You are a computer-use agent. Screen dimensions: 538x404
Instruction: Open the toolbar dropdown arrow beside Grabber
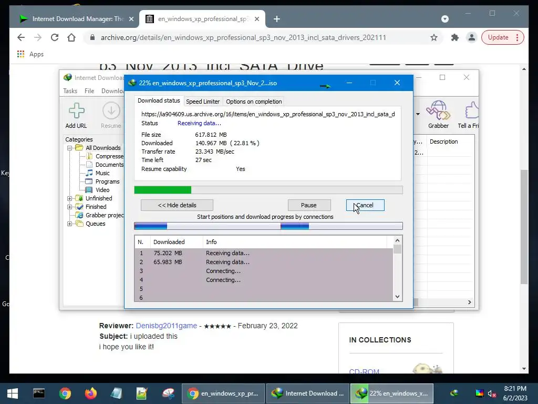click(418, 114)
